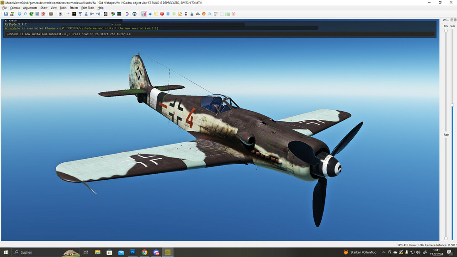Click the Env slider handle
Image resolution: width=457 pixels, height=257 pixels.
[446, 31]
